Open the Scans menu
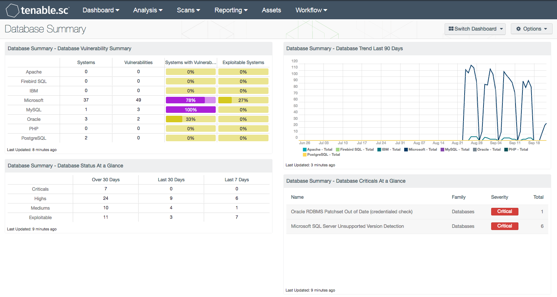 pyautogui.click(x=188, y=10)
